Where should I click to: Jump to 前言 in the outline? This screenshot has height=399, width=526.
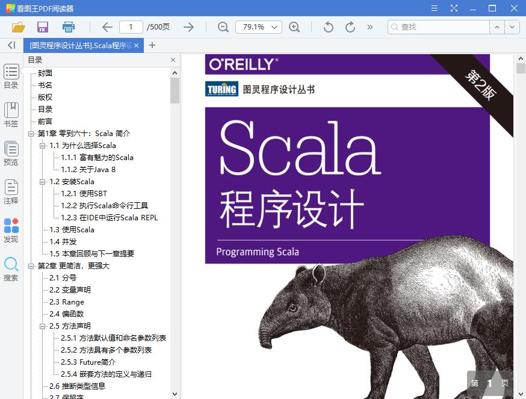point(45,122)
